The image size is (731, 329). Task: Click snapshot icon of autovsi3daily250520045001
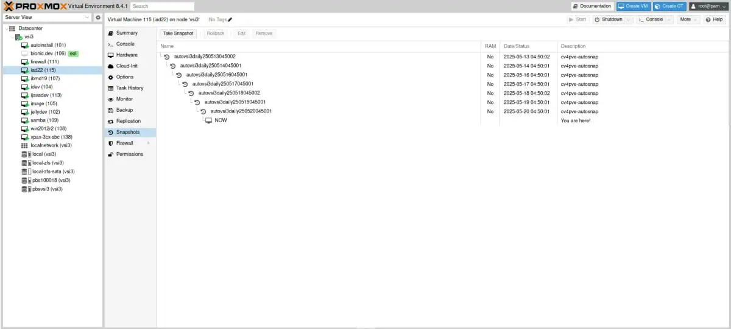203,111
